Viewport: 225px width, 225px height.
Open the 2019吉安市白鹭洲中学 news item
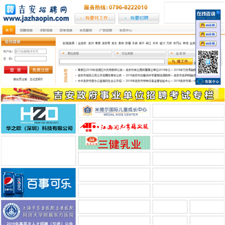point(148,76)
